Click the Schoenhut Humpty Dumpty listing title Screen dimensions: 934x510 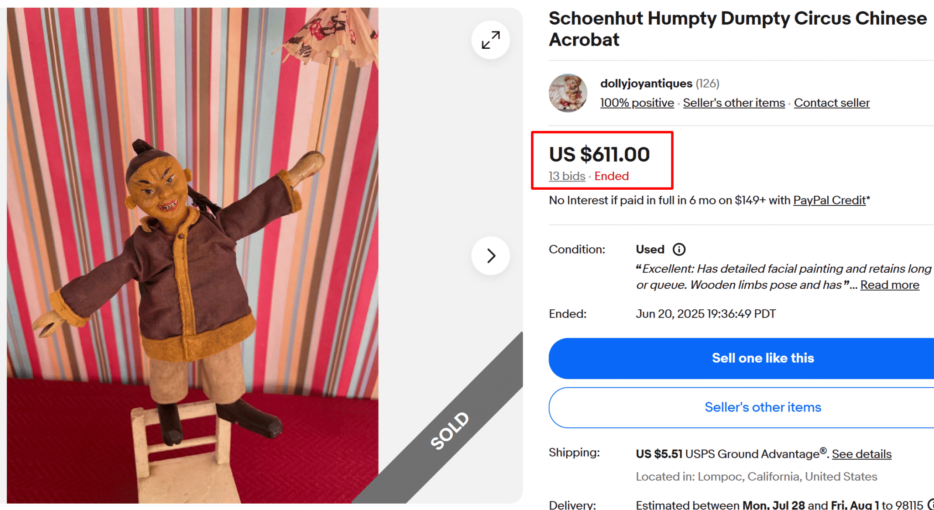737,29
